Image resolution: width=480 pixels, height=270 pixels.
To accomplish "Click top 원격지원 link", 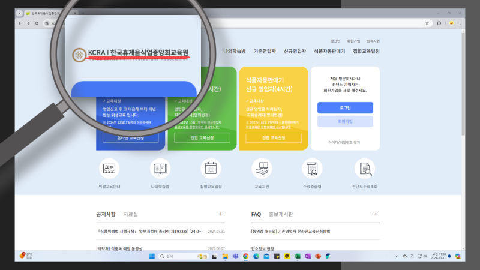I will pyautogui.click(x=373, y=41).
